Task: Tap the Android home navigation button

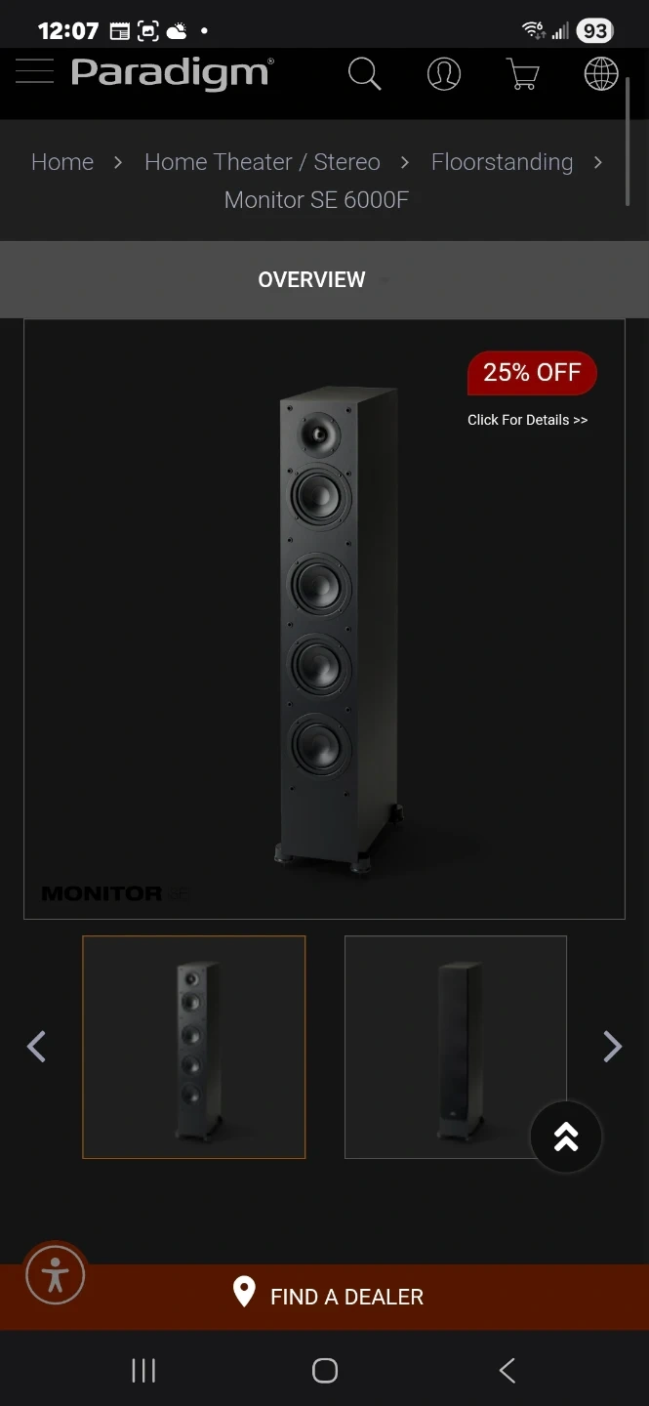Action: pyautogui.click(x=325, y=1371)
